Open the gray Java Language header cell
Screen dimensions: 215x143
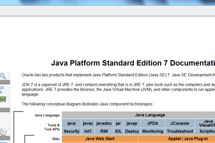[x=138, y=115]
